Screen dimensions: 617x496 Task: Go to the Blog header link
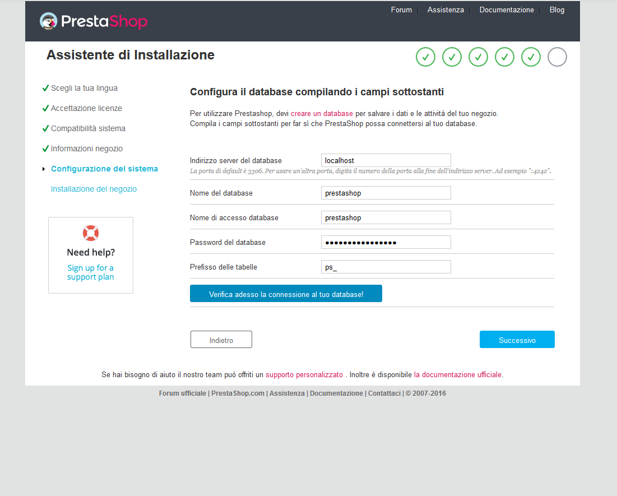coord(557,10)
